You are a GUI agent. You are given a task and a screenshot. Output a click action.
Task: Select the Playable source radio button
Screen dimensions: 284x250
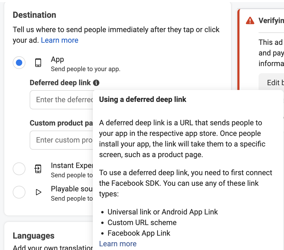coord(19,192)
